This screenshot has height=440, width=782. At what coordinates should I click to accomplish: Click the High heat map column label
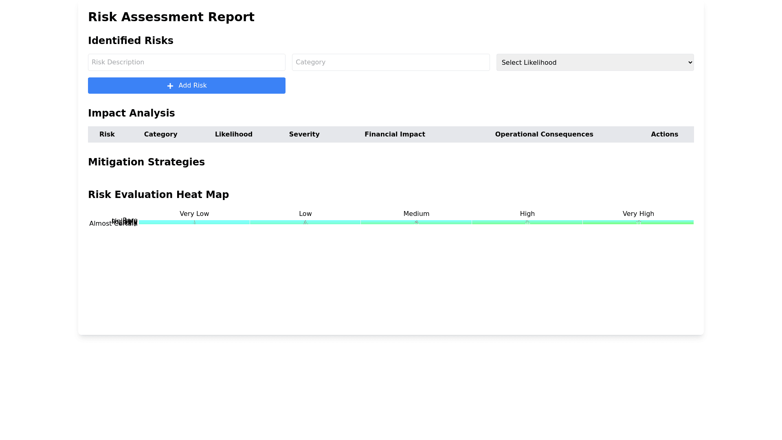click(x=527, y=214)
